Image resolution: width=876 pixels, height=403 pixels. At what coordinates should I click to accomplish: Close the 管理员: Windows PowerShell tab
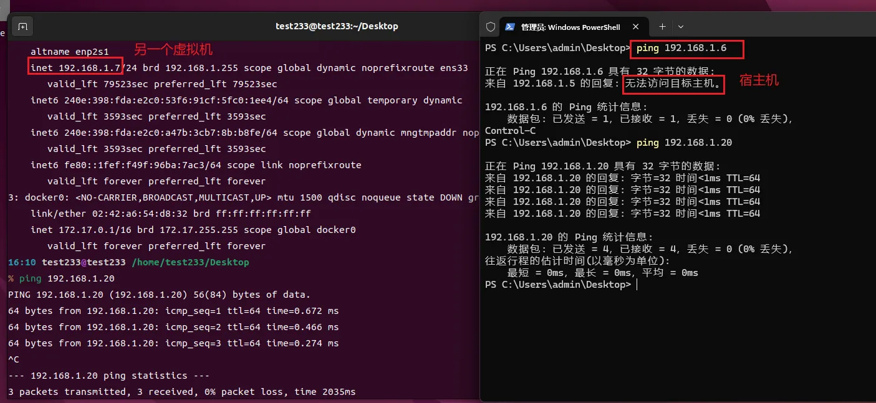pos(637,27)
